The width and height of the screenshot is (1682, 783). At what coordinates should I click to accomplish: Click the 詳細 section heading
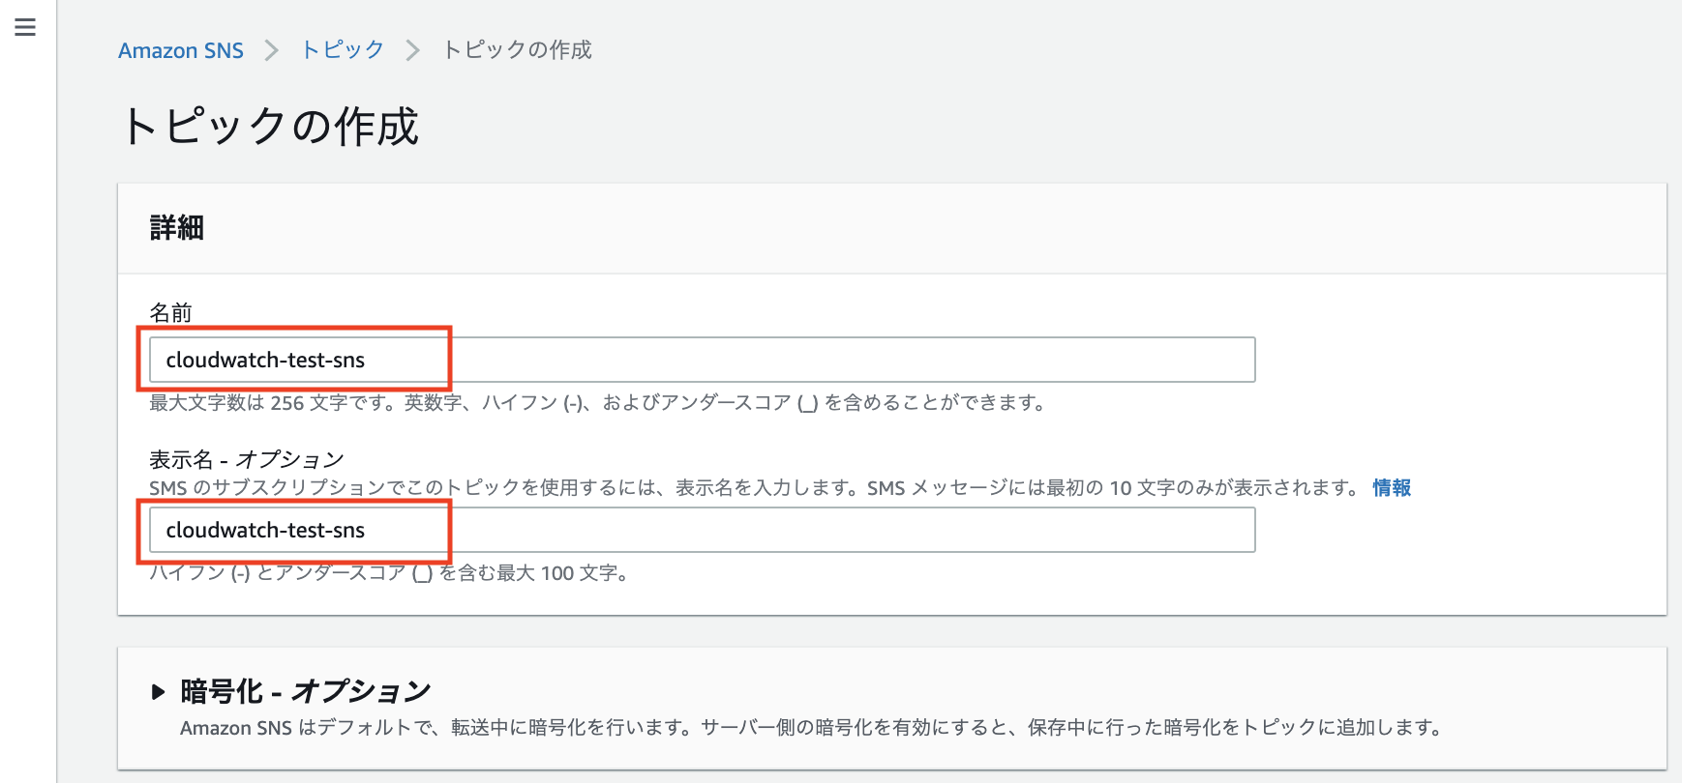(x=175, y=227)
